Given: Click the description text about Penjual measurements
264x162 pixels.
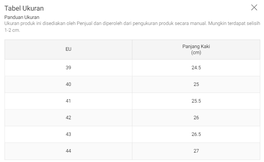Looking at the screenshot, I should pyautogui.click(x=132, y=26).
